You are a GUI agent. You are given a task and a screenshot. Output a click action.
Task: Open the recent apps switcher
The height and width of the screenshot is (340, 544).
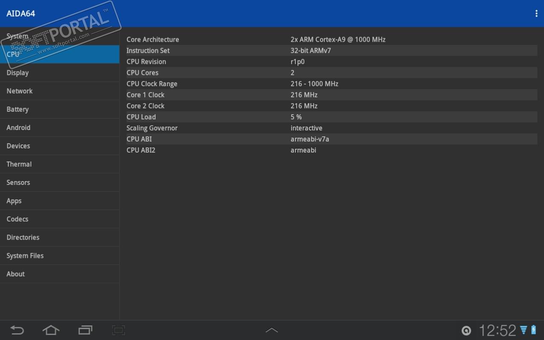coord(85,330)
